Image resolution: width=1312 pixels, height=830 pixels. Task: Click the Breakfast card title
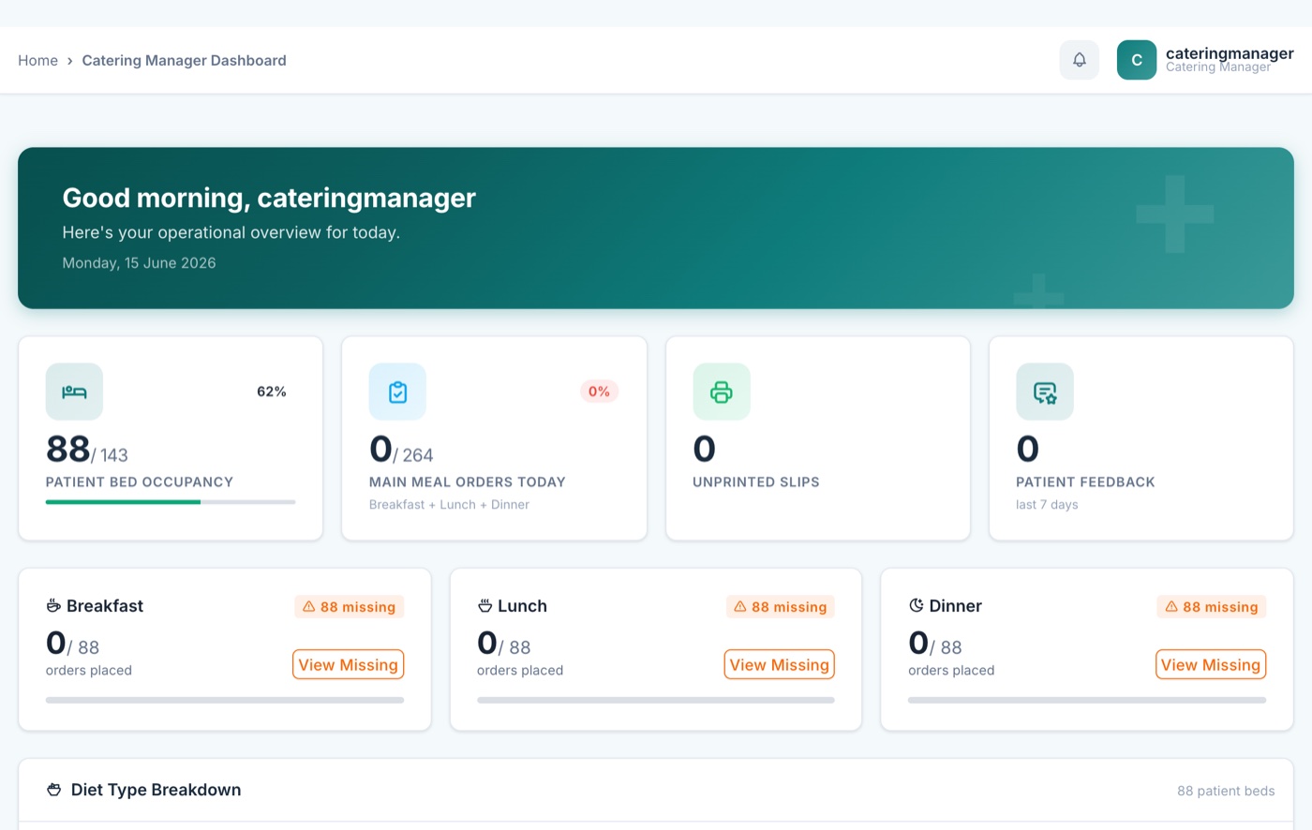(105, 606)
